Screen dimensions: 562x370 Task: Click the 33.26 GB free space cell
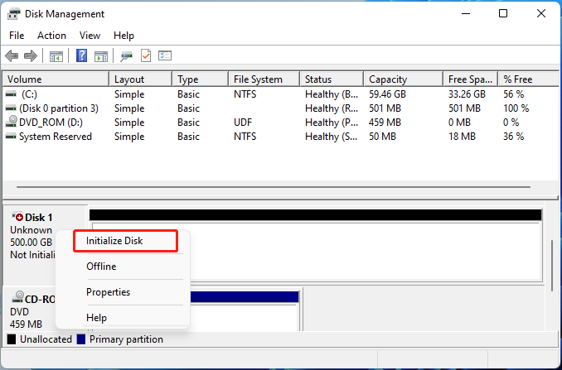click(467, 94)
